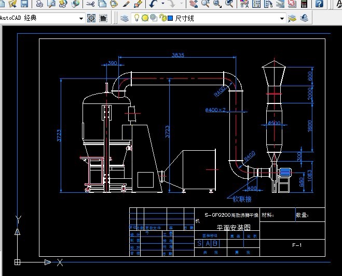
Task: Open the AutoCAD 经典 workspace dropdown
Action: coord(81,18)
